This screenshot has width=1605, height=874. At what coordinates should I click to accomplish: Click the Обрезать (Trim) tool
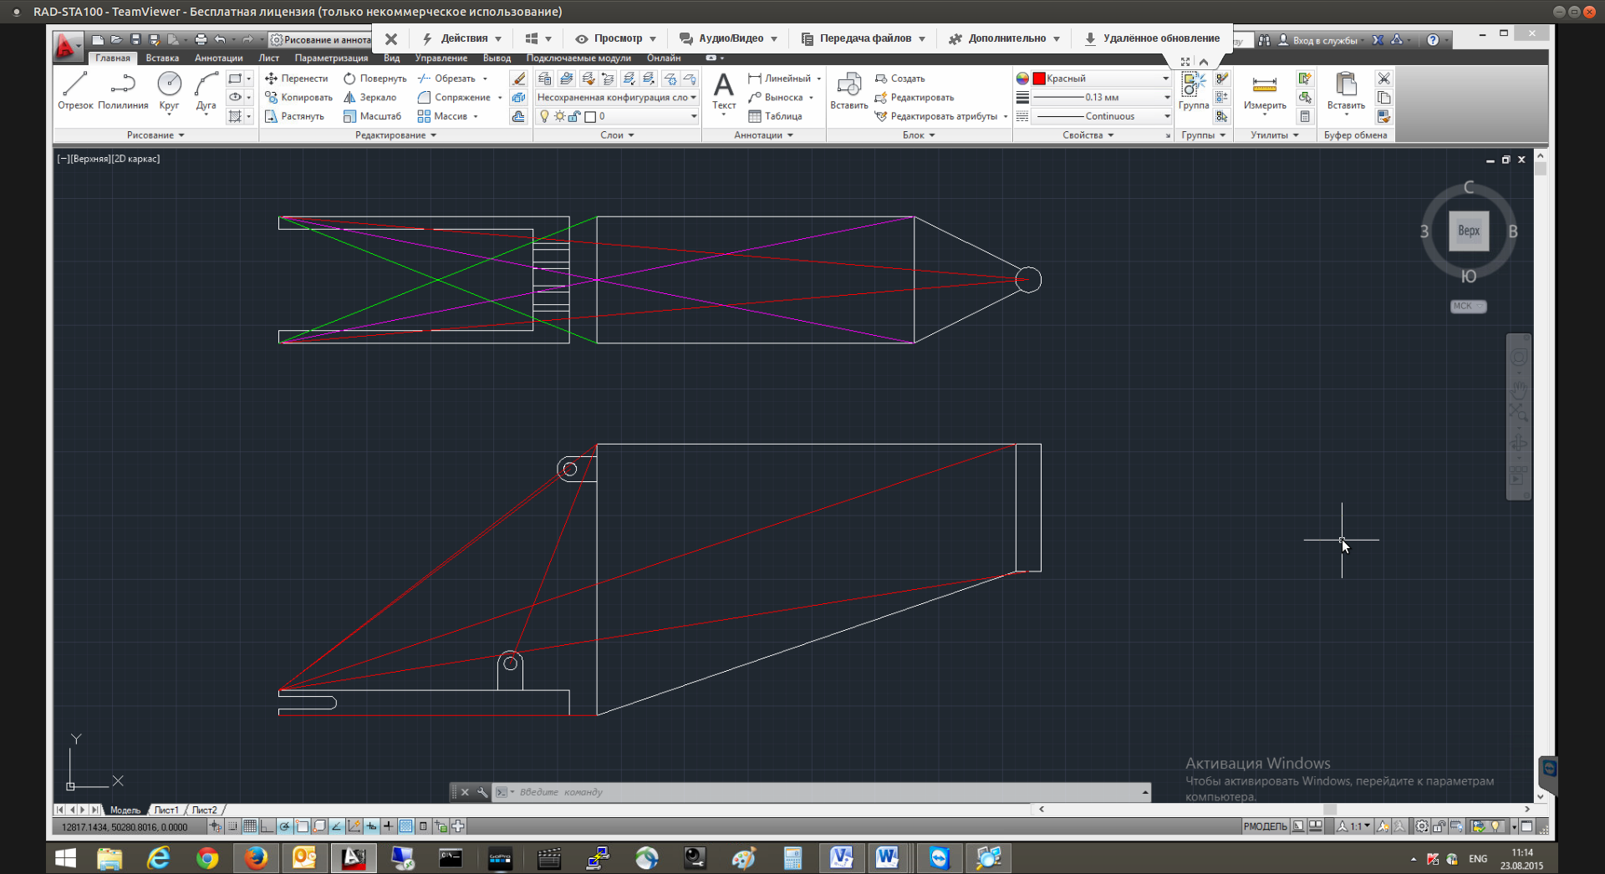pos(446,79)
